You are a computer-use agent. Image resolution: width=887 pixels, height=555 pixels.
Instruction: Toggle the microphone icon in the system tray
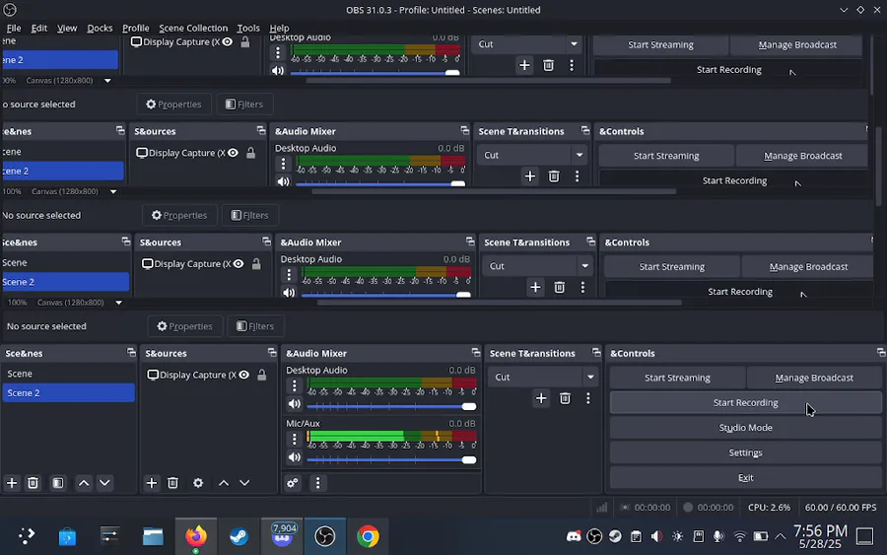click(718, 535)
